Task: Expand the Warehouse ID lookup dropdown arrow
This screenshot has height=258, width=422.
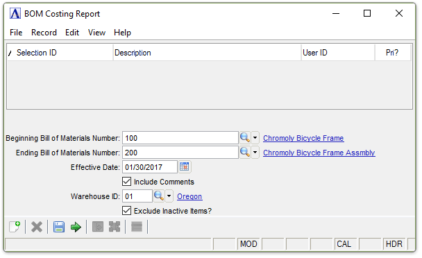Action: 169,196
